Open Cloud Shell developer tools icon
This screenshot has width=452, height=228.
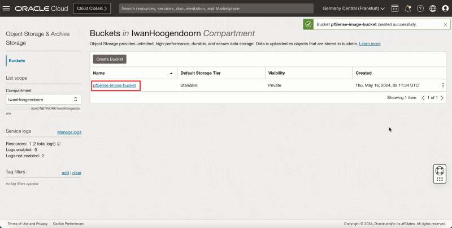pyautogui.click(x=394, y=8)
